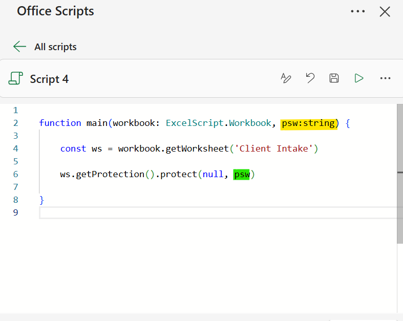Click the highlighted psw:string parameter

[309, 123]
